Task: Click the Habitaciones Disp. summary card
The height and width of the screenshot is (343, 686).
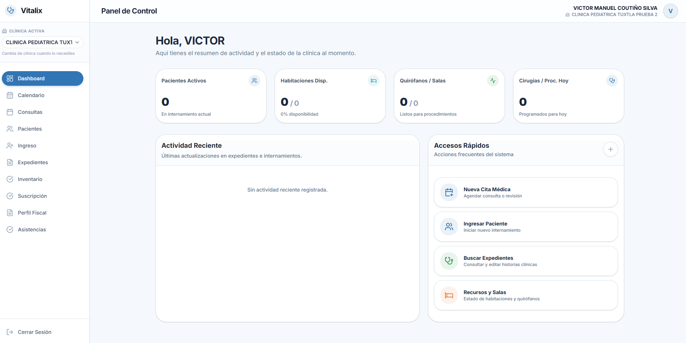Action: pyautogui.click(x=330, y=96)
